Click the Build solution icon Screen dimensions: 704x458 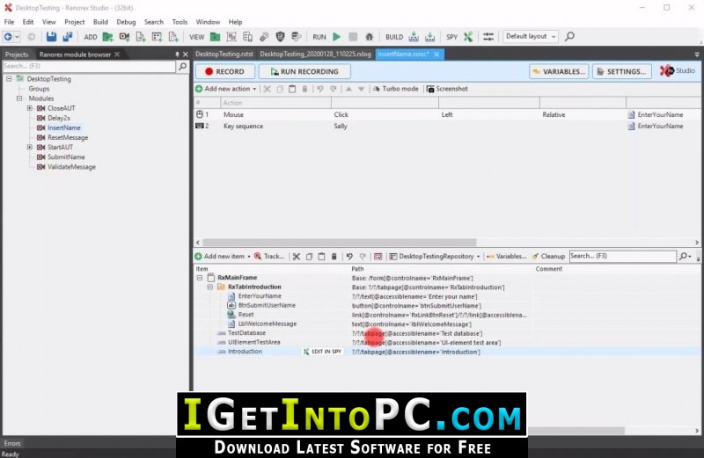(x=414, y=37)
